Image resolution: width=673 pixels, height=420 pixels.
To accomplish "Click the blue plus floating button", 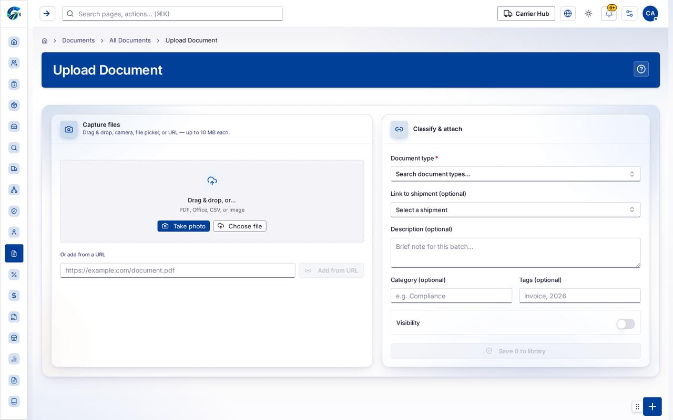I will (x=652, y=406).
